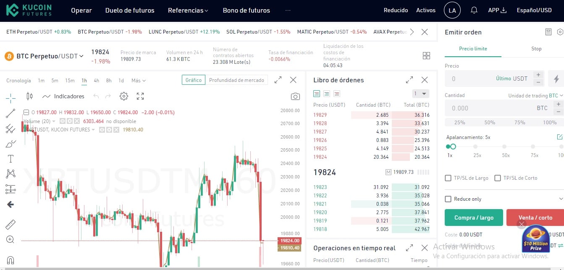Open the Referencias dropdown menu

(x=188, y=10)
